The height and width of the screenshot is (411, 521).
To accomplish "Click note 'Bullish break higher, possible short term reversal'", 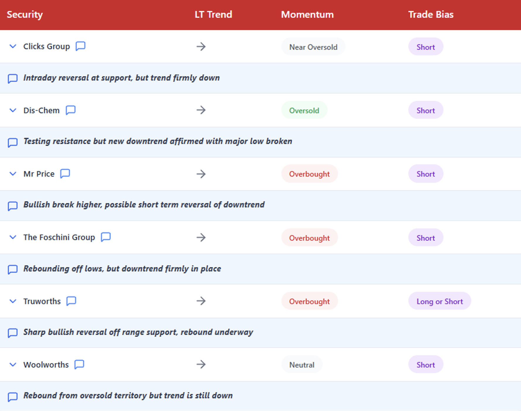I will pos(144,205).
